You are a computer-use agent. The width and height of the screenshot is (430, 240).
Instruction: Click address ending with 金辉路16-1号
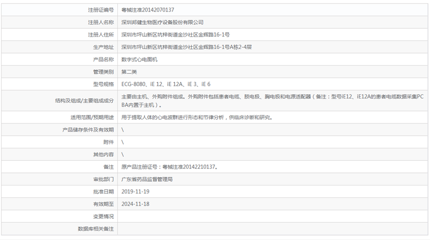coord(176,35)
